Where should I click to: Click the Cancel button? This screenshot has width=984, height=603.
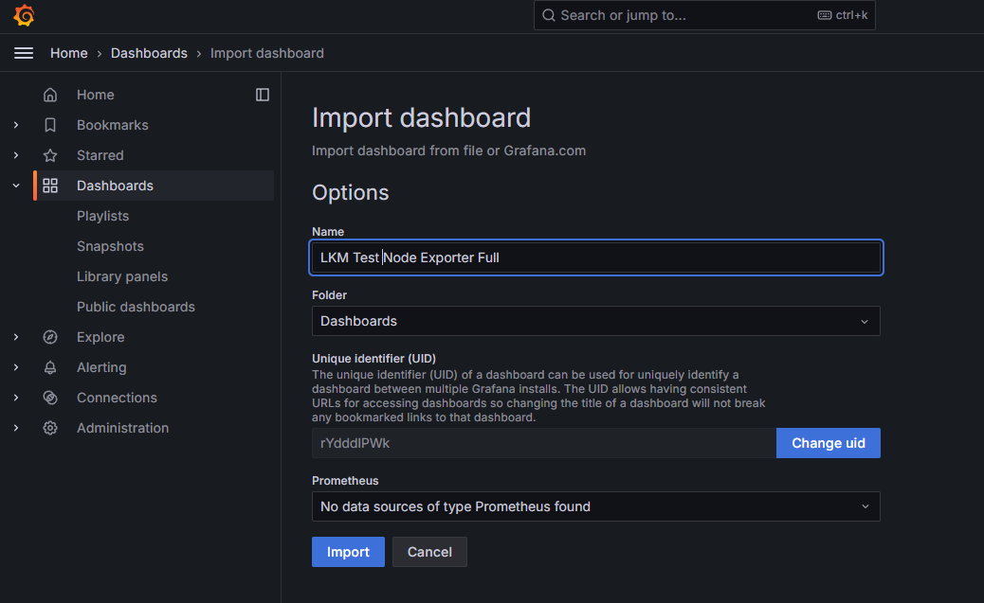point(429,552)
